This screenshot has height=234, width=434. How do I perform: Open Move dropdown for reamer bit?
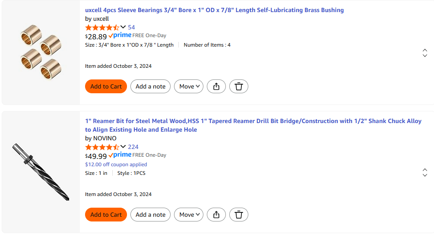(189, 215)
